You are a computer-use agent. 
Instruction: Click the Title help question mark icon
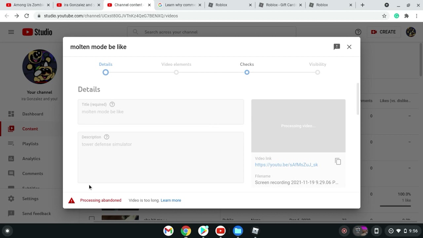coord(112,104)
